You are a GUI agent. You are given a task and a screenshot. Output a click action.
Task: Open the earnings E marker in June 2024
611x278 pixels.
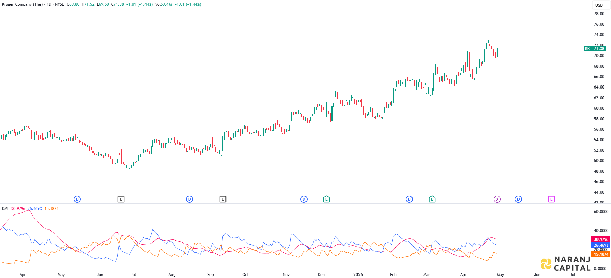point(121,199)
